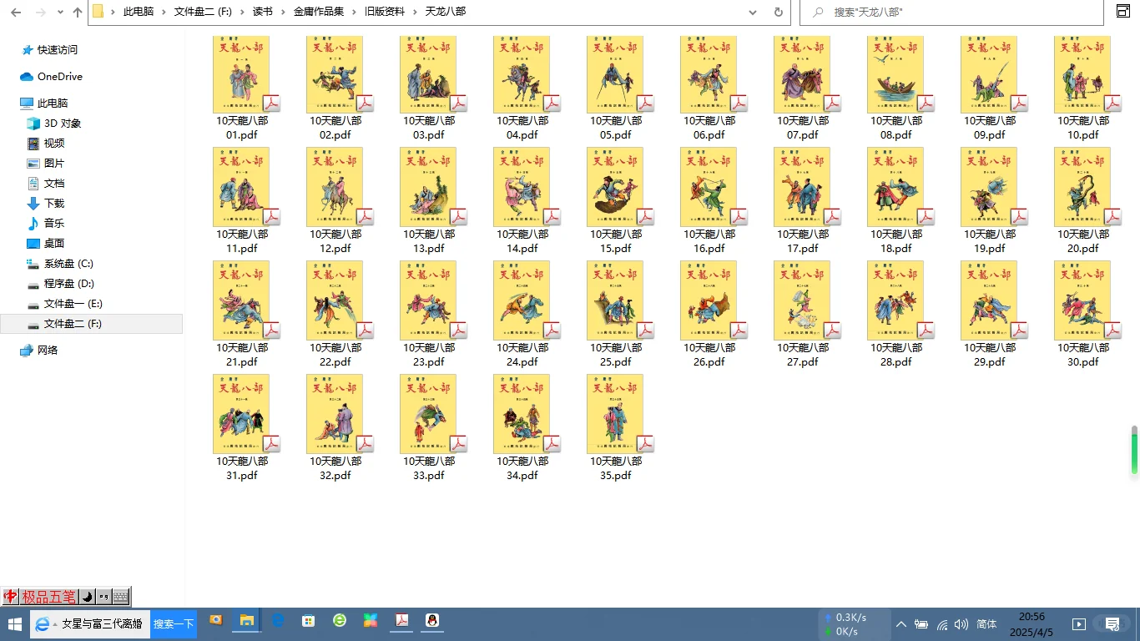Click file name 10天龍八部31.pdf

[242, 468]
